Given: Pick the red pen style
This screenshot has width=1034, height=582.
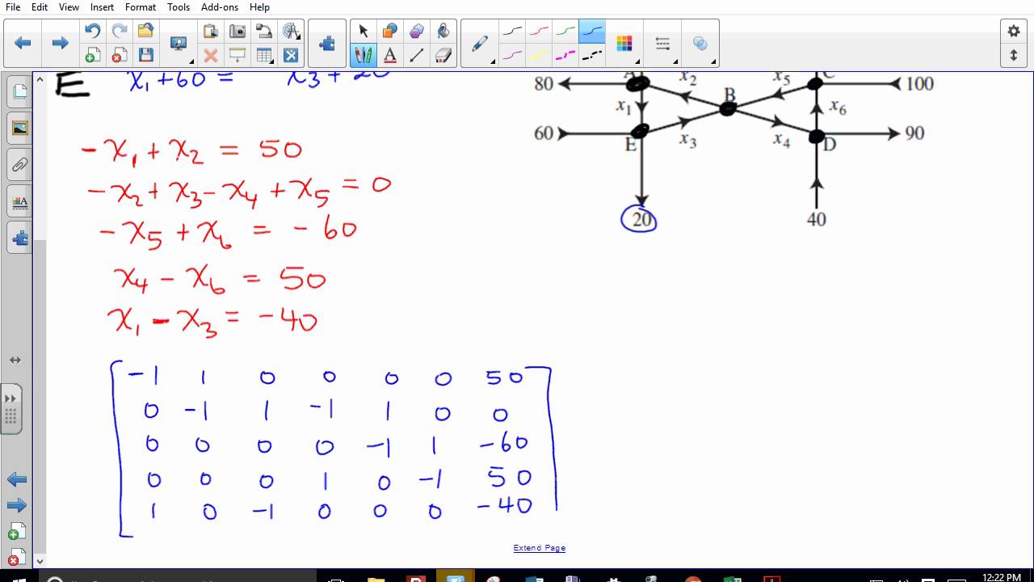Looking at the screenshot, I should 539,32.
